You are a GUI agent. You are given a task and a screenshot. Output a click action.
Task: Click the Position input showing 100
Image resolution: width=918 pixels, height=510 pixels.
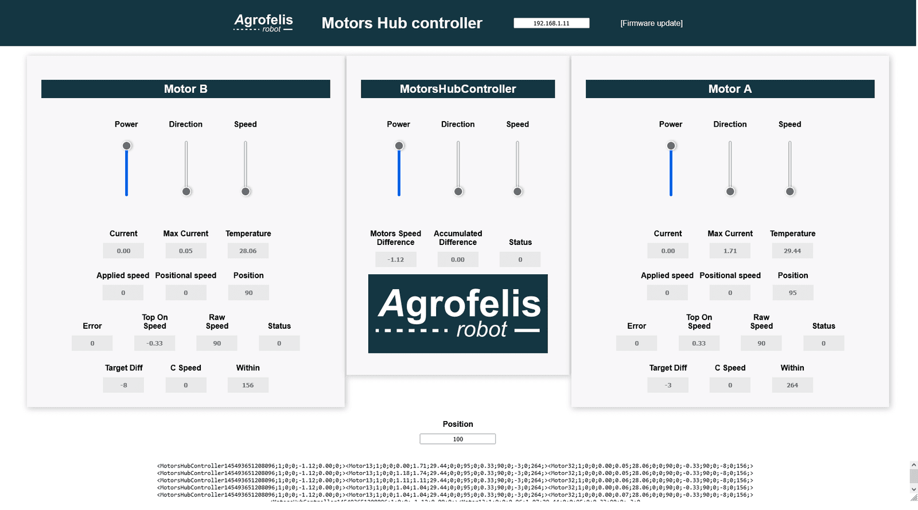(x=458, y=439)
